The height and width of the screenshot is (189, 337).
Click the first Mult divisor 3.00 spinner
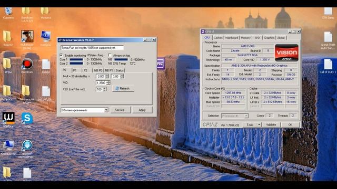(102, 76)
